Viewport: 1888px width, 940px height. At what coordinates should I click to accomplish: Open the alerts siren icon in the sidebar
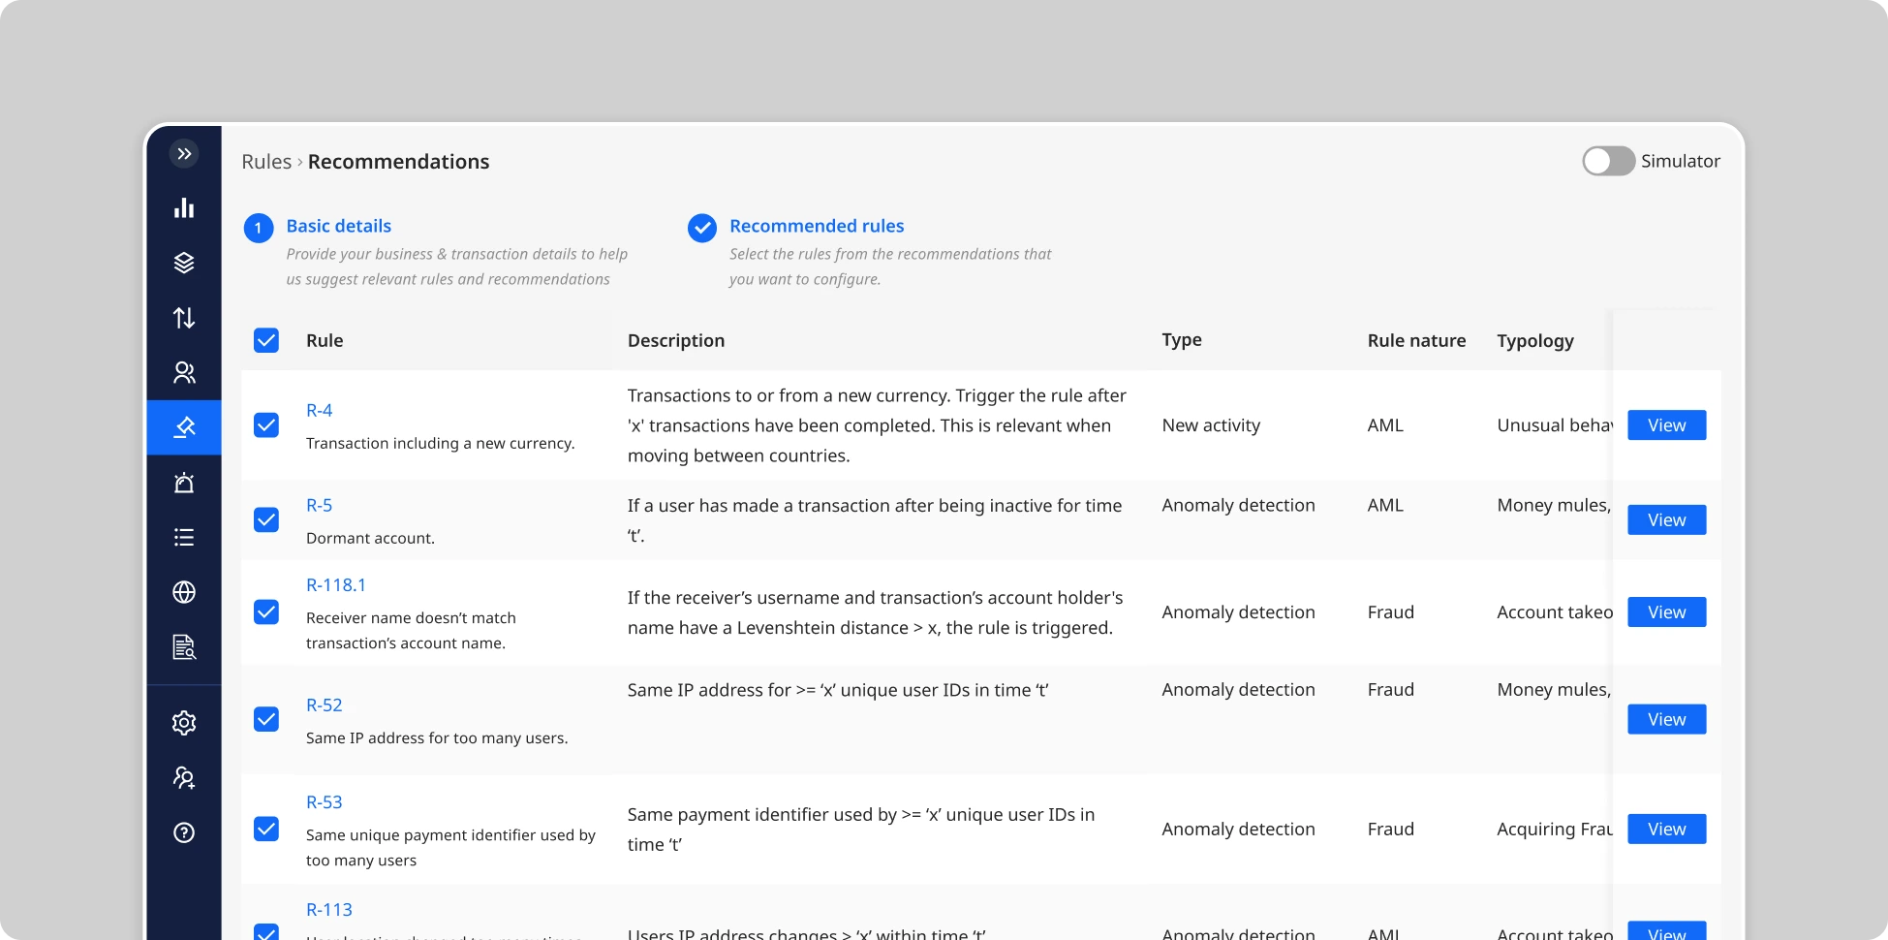pyautogui.click(x=184, y=483)
